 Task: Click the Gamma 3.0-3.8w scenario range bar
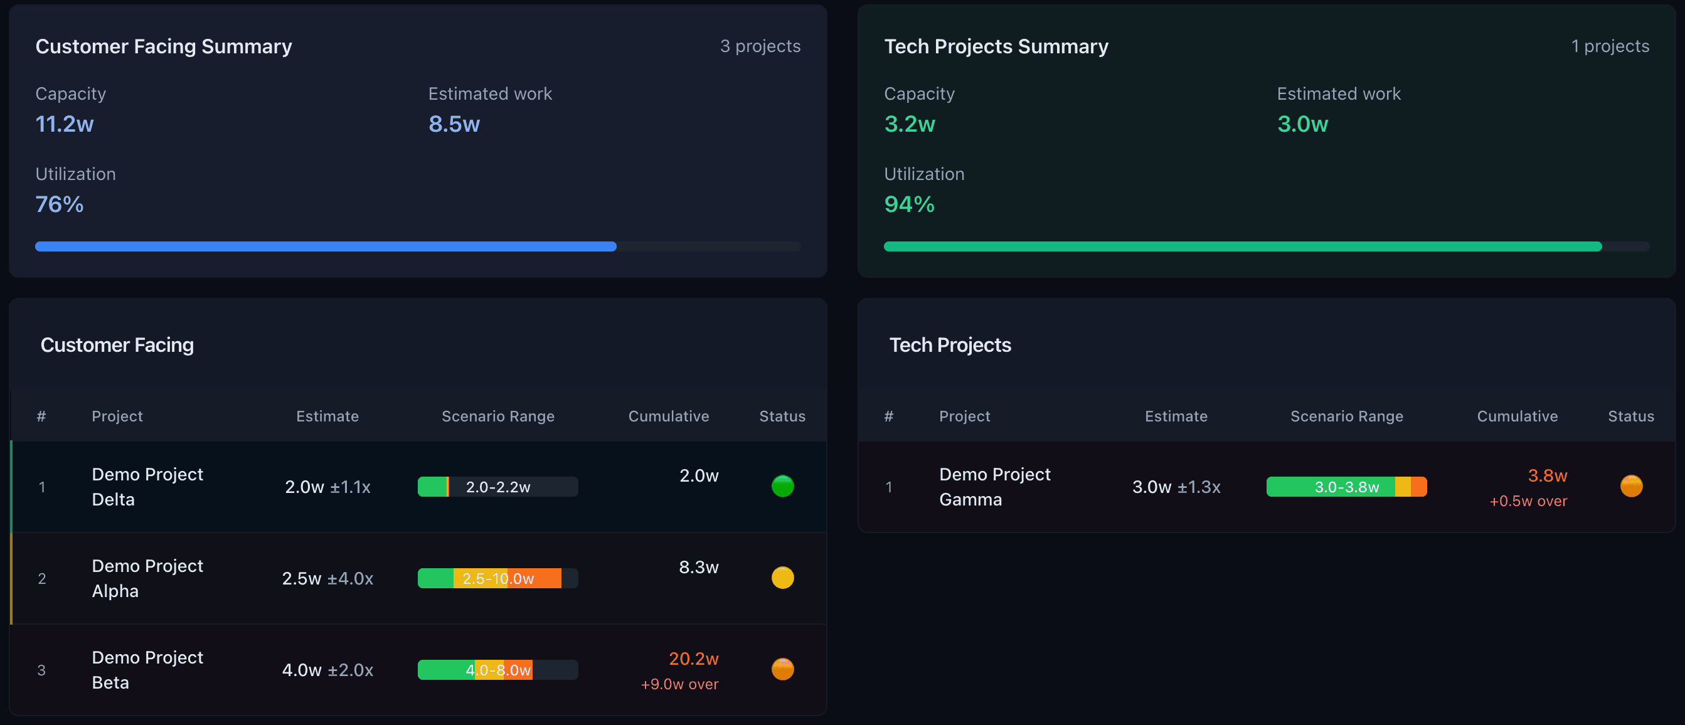pos(1346,487)
